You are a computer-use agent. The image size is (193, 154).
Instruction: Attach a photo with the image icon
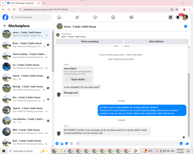click(x=62, y=144)
